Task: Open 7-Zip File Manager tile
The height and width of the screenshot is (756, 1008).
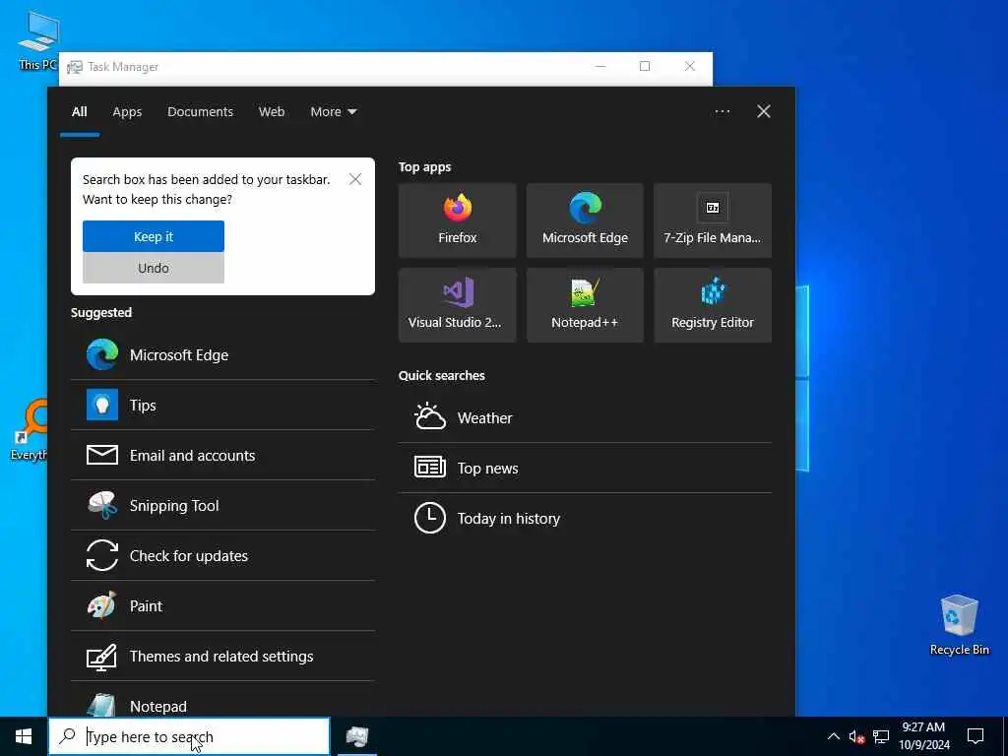Action: tap(713, 220)
